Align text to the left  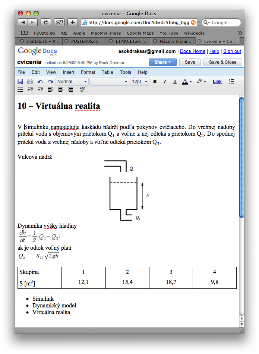(50, 90)
